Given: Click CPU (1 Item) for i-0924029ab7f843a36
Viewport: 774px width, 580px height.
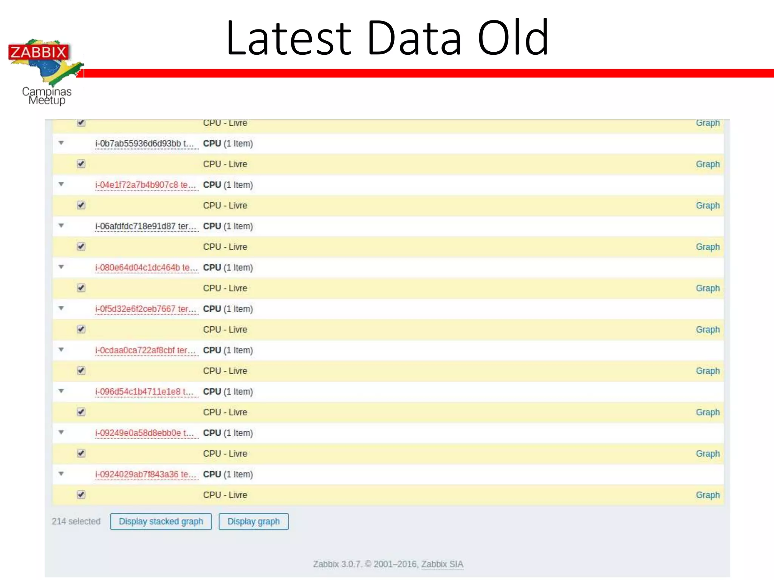Looking at the screenshot, I should (228, 474).
